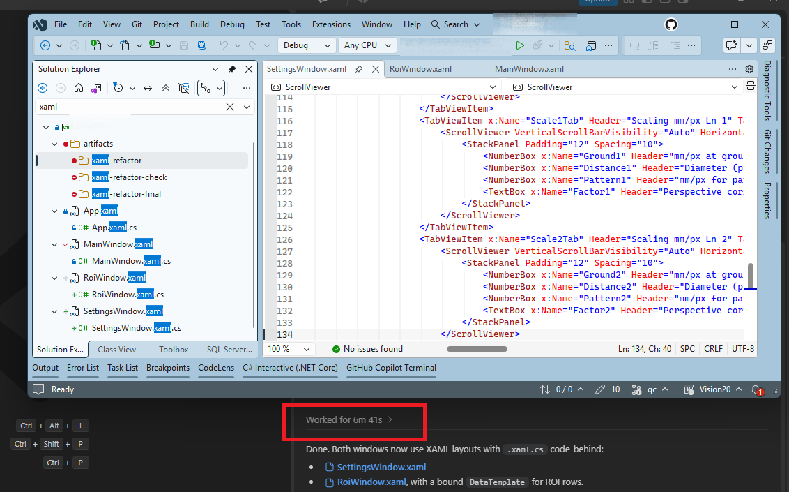Open the Debug configuration dropdown
This screenshot has width=789, height=492.
307,45
